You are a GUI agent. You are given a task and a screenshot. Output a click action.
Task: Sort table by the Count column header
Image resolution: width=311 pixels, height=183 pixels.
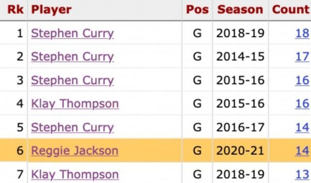click(291, 10)
